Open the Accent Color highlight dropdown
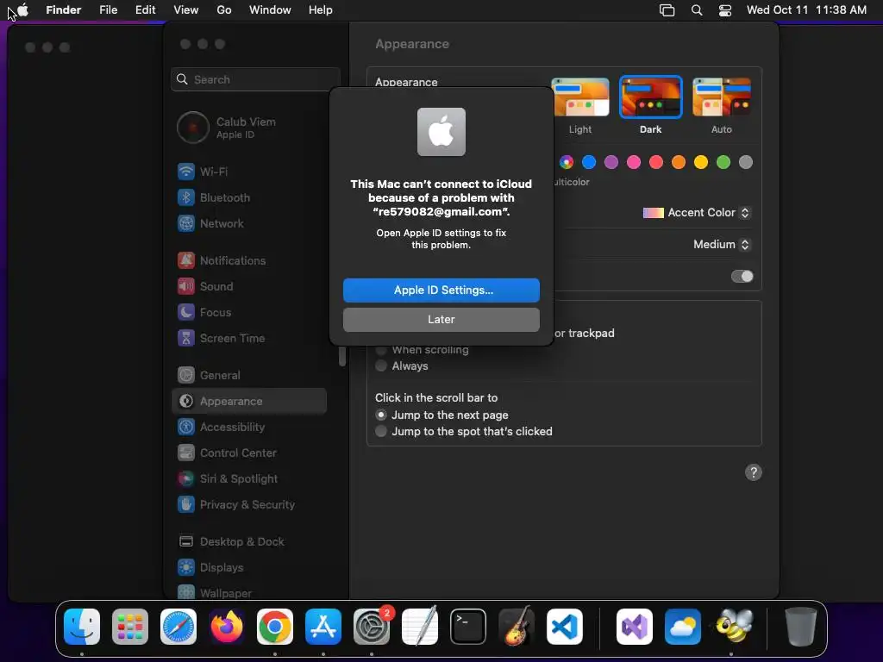The width and height of the screenshot is (883, 662). pos(697,213)
